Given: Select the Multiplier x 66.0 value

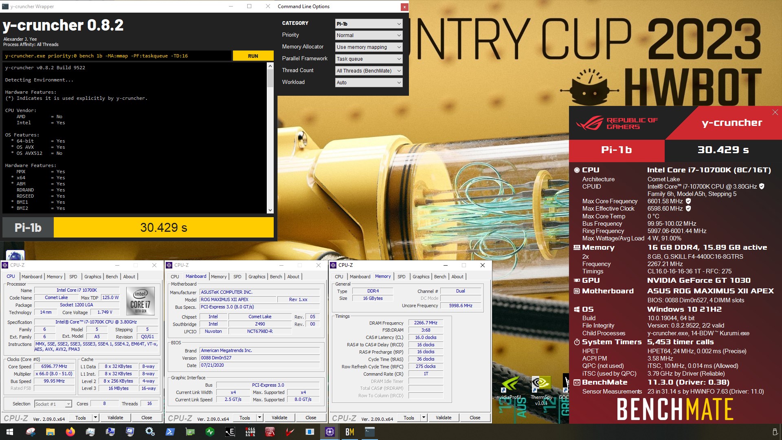Looking at the screenshot, I should coord(55,374).
